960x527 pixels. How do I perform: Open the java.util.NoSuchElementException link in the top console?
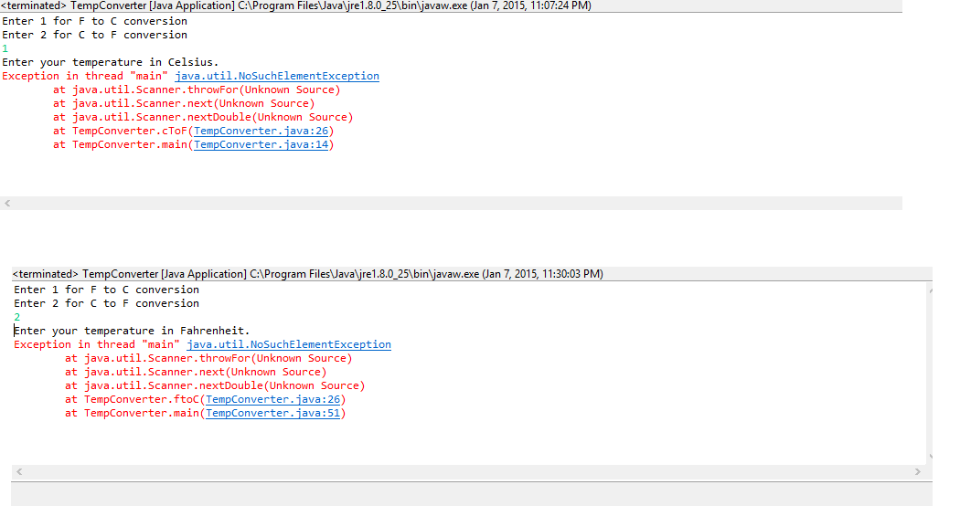point(278,76)
